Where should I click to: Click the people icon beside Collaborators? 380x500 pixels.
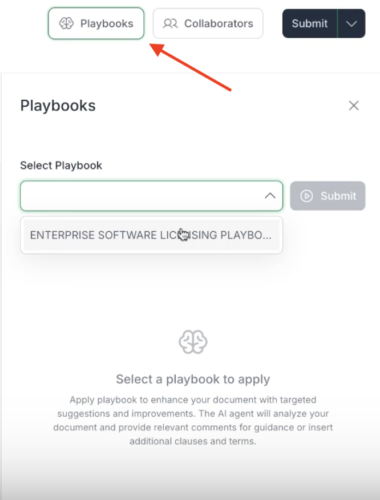point(170,23)
